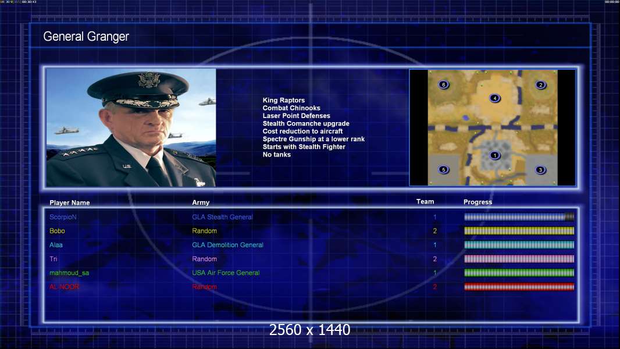Select player name mahmoud_sa

click(x=69, y=273)
